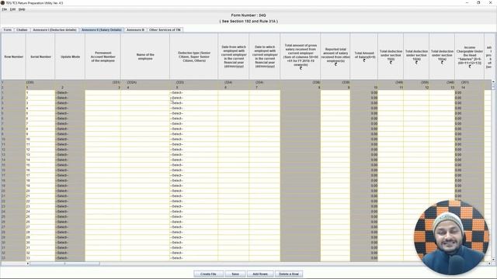
Task: Click the Row Number column header
Action: click(x=14, y=57)
